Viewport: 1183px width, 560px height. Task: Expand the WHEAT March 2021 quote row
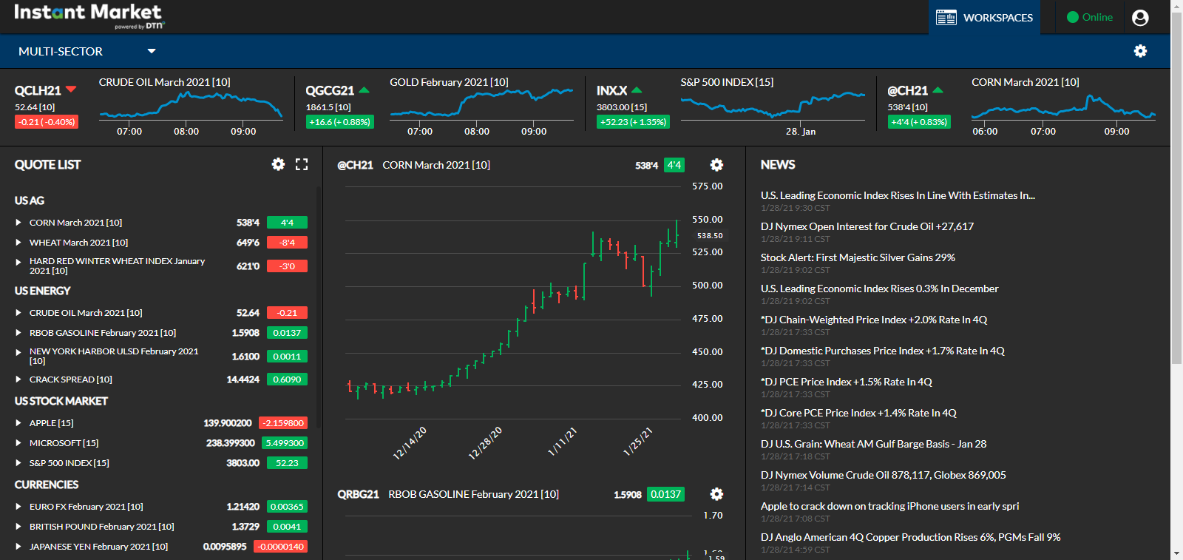click(18, 242)
